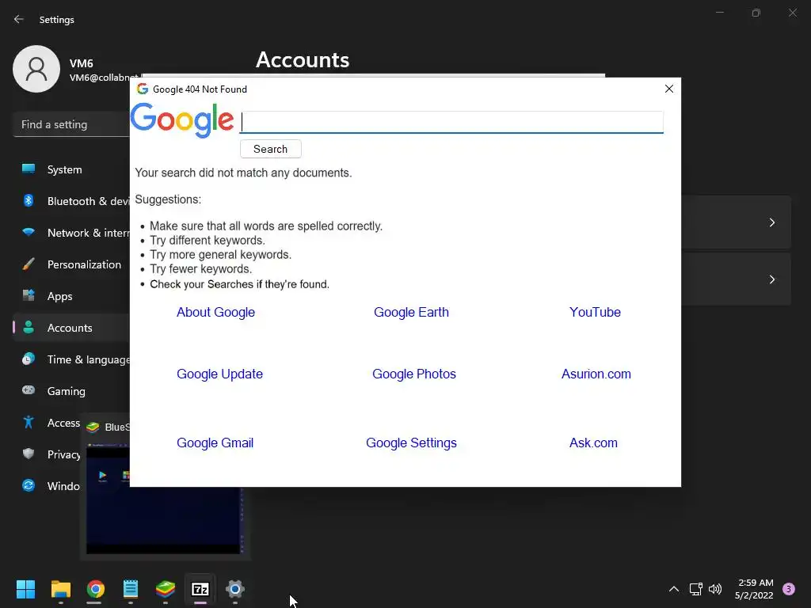This screenshot has height=608, width=811.
Task: Select Time & language in Settings sidebar
Action: [x=71, y=359]
